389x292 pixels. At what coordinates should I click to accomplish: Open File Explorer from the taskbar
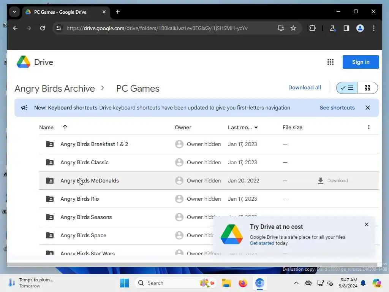point(226,283)
